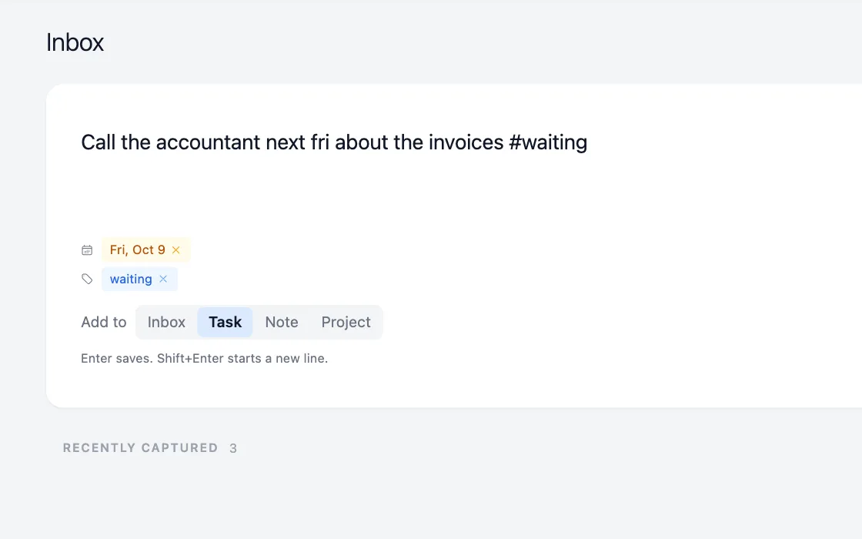The image size is (862, 539).
Task: Expand the Recently Captured section header
Action: coord(140,447)
